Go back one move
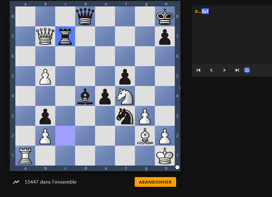 (211, 70)
